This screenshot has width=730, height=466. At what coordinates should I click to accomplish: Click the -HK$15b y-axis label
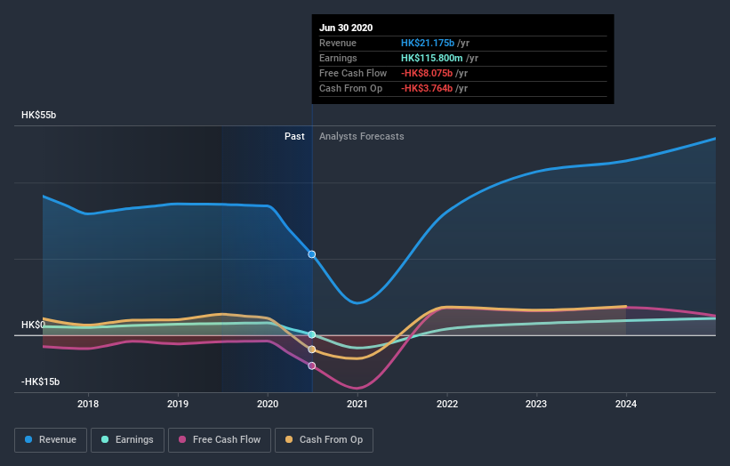coord(41,382)
